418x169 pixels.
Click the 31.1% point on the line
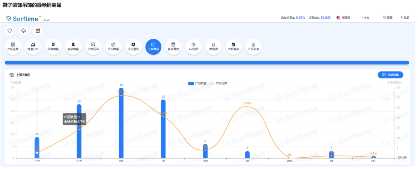(x=121, y=96)
